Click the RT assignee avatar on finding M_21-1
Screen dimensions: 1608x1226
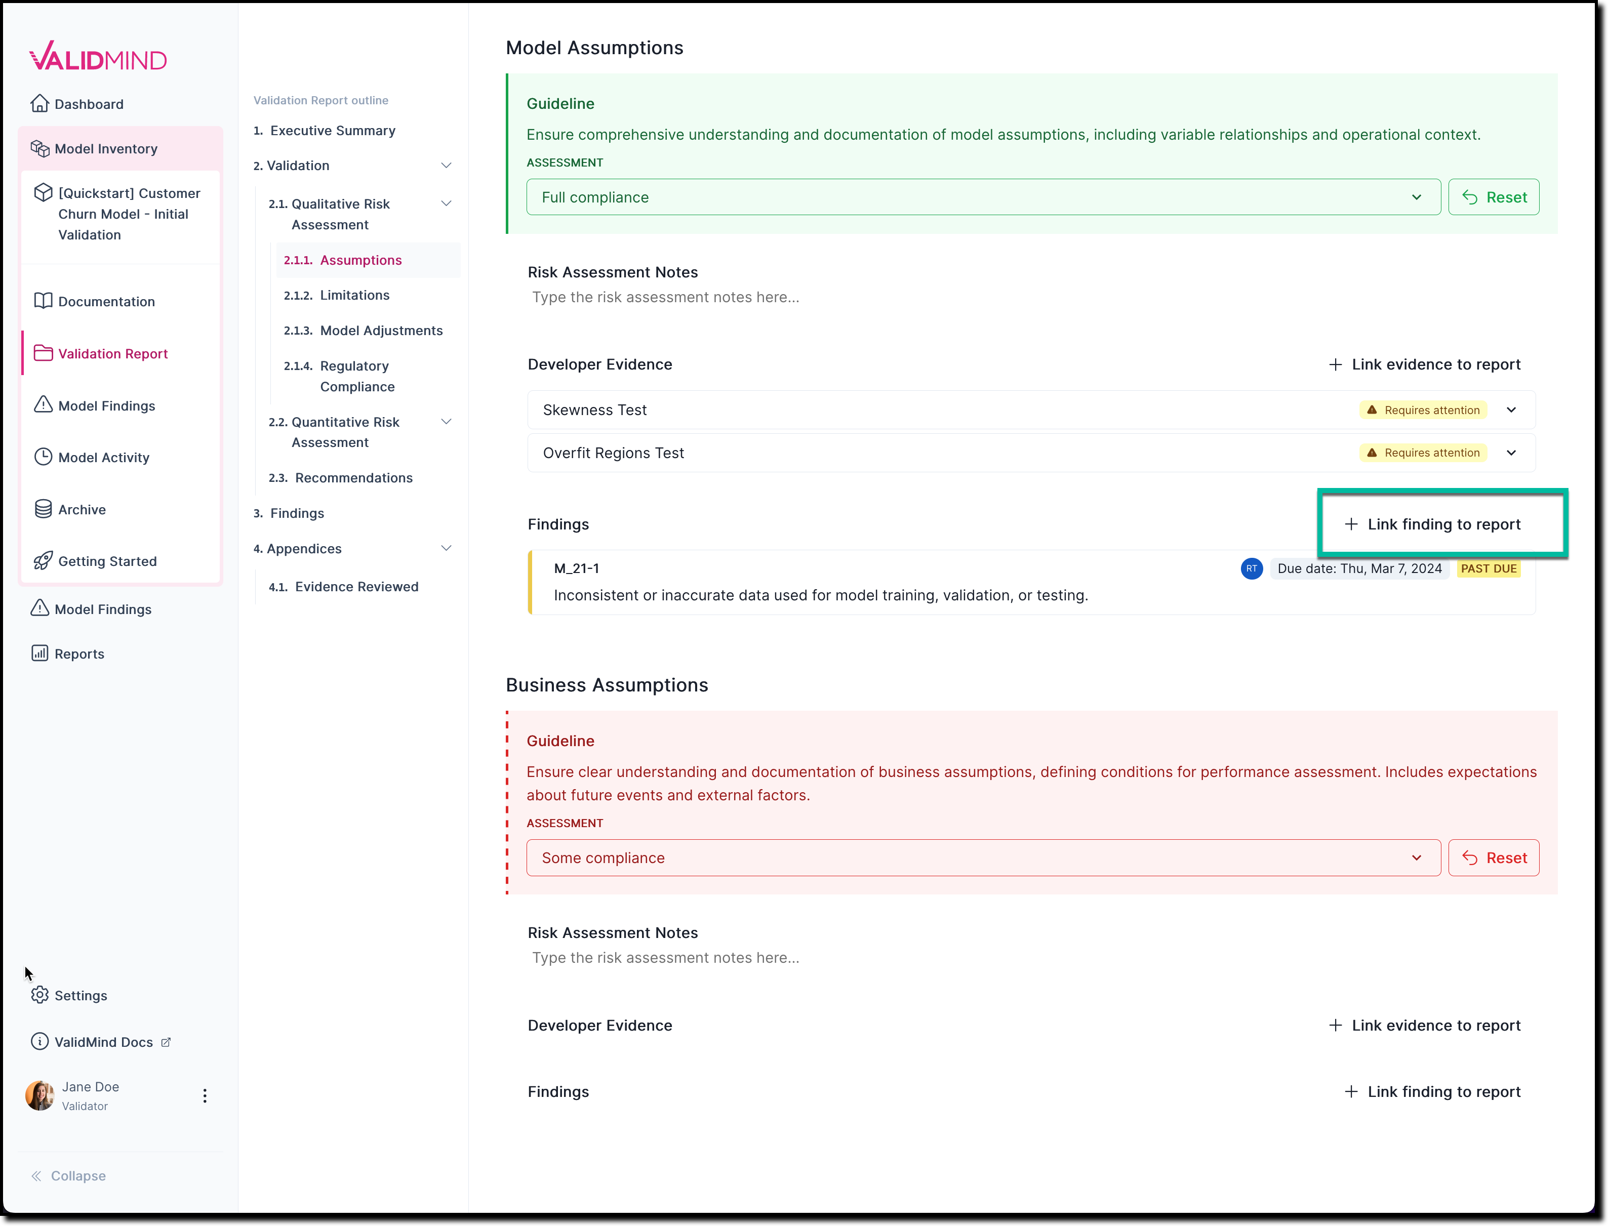click(1251, 568)
